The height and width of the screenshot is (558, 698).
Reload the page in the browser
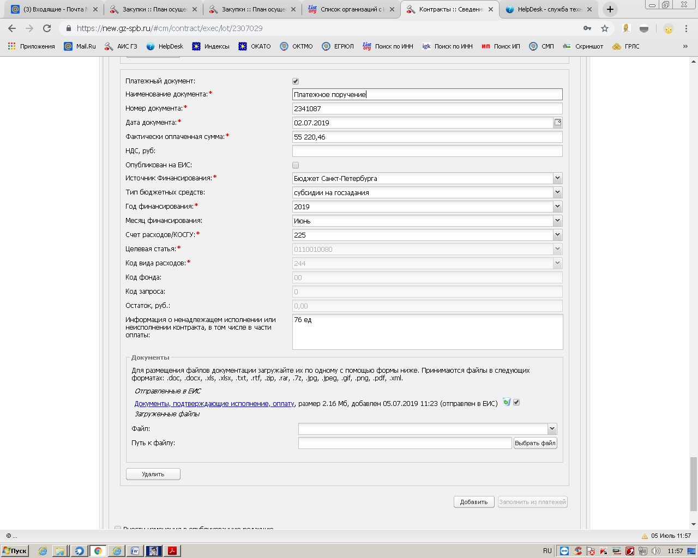47,28
